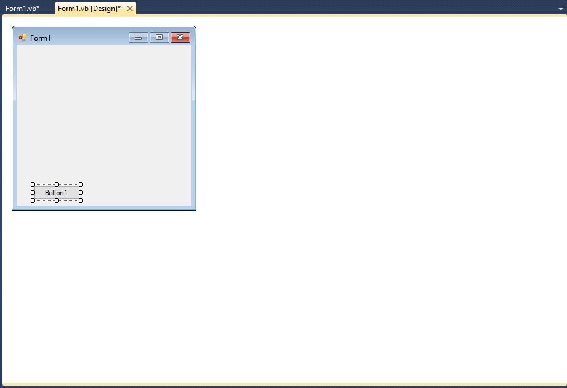
Task: Click the maximize icon on the designed Form1
Action: coord(159,37)
